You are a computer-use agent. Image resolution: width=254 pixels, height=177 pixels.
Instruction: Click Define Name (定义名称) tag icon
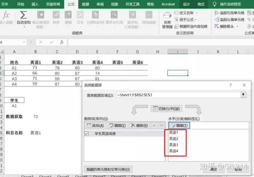click(x=176, y=13)
